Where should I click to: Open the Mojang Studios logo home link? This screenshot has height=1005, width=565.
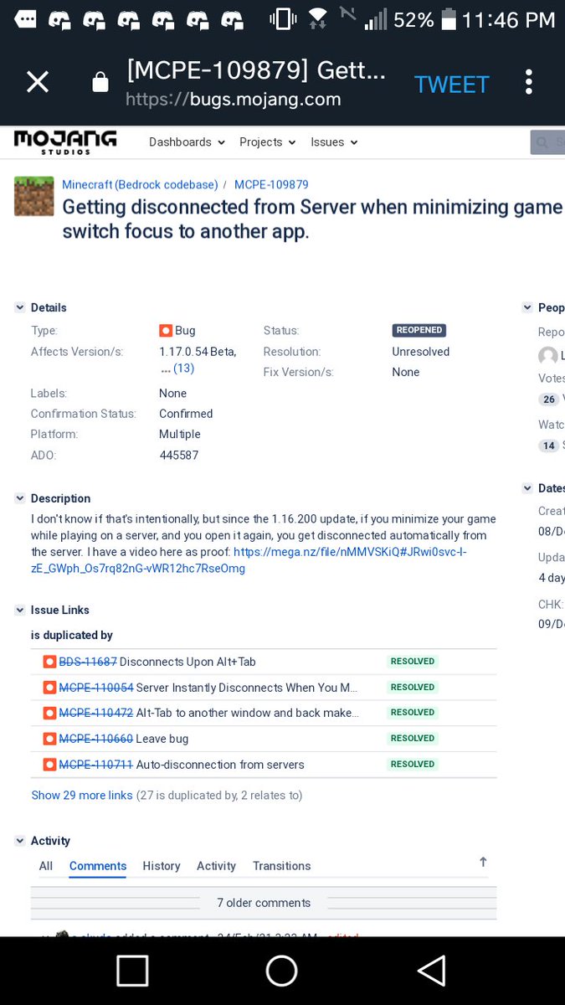[65, 142]
